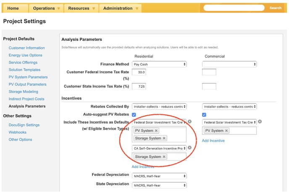
Task: Click the Search button
Action: pos(275,8)
